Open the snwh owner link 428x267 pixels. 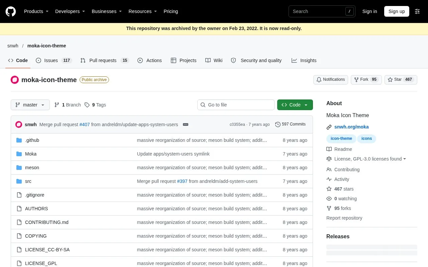click(13, 46)
